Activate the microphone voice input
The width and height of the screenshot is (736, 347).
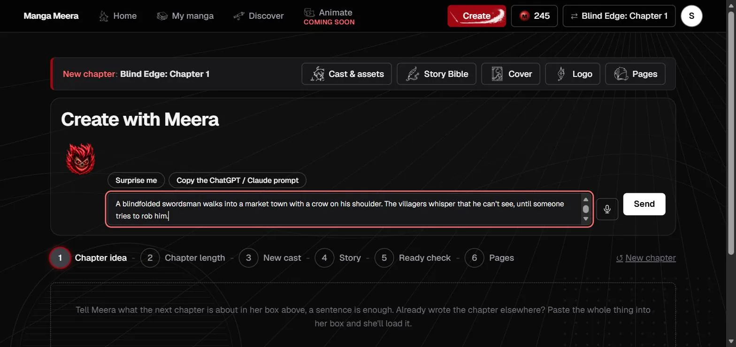(x=607, y=209)
